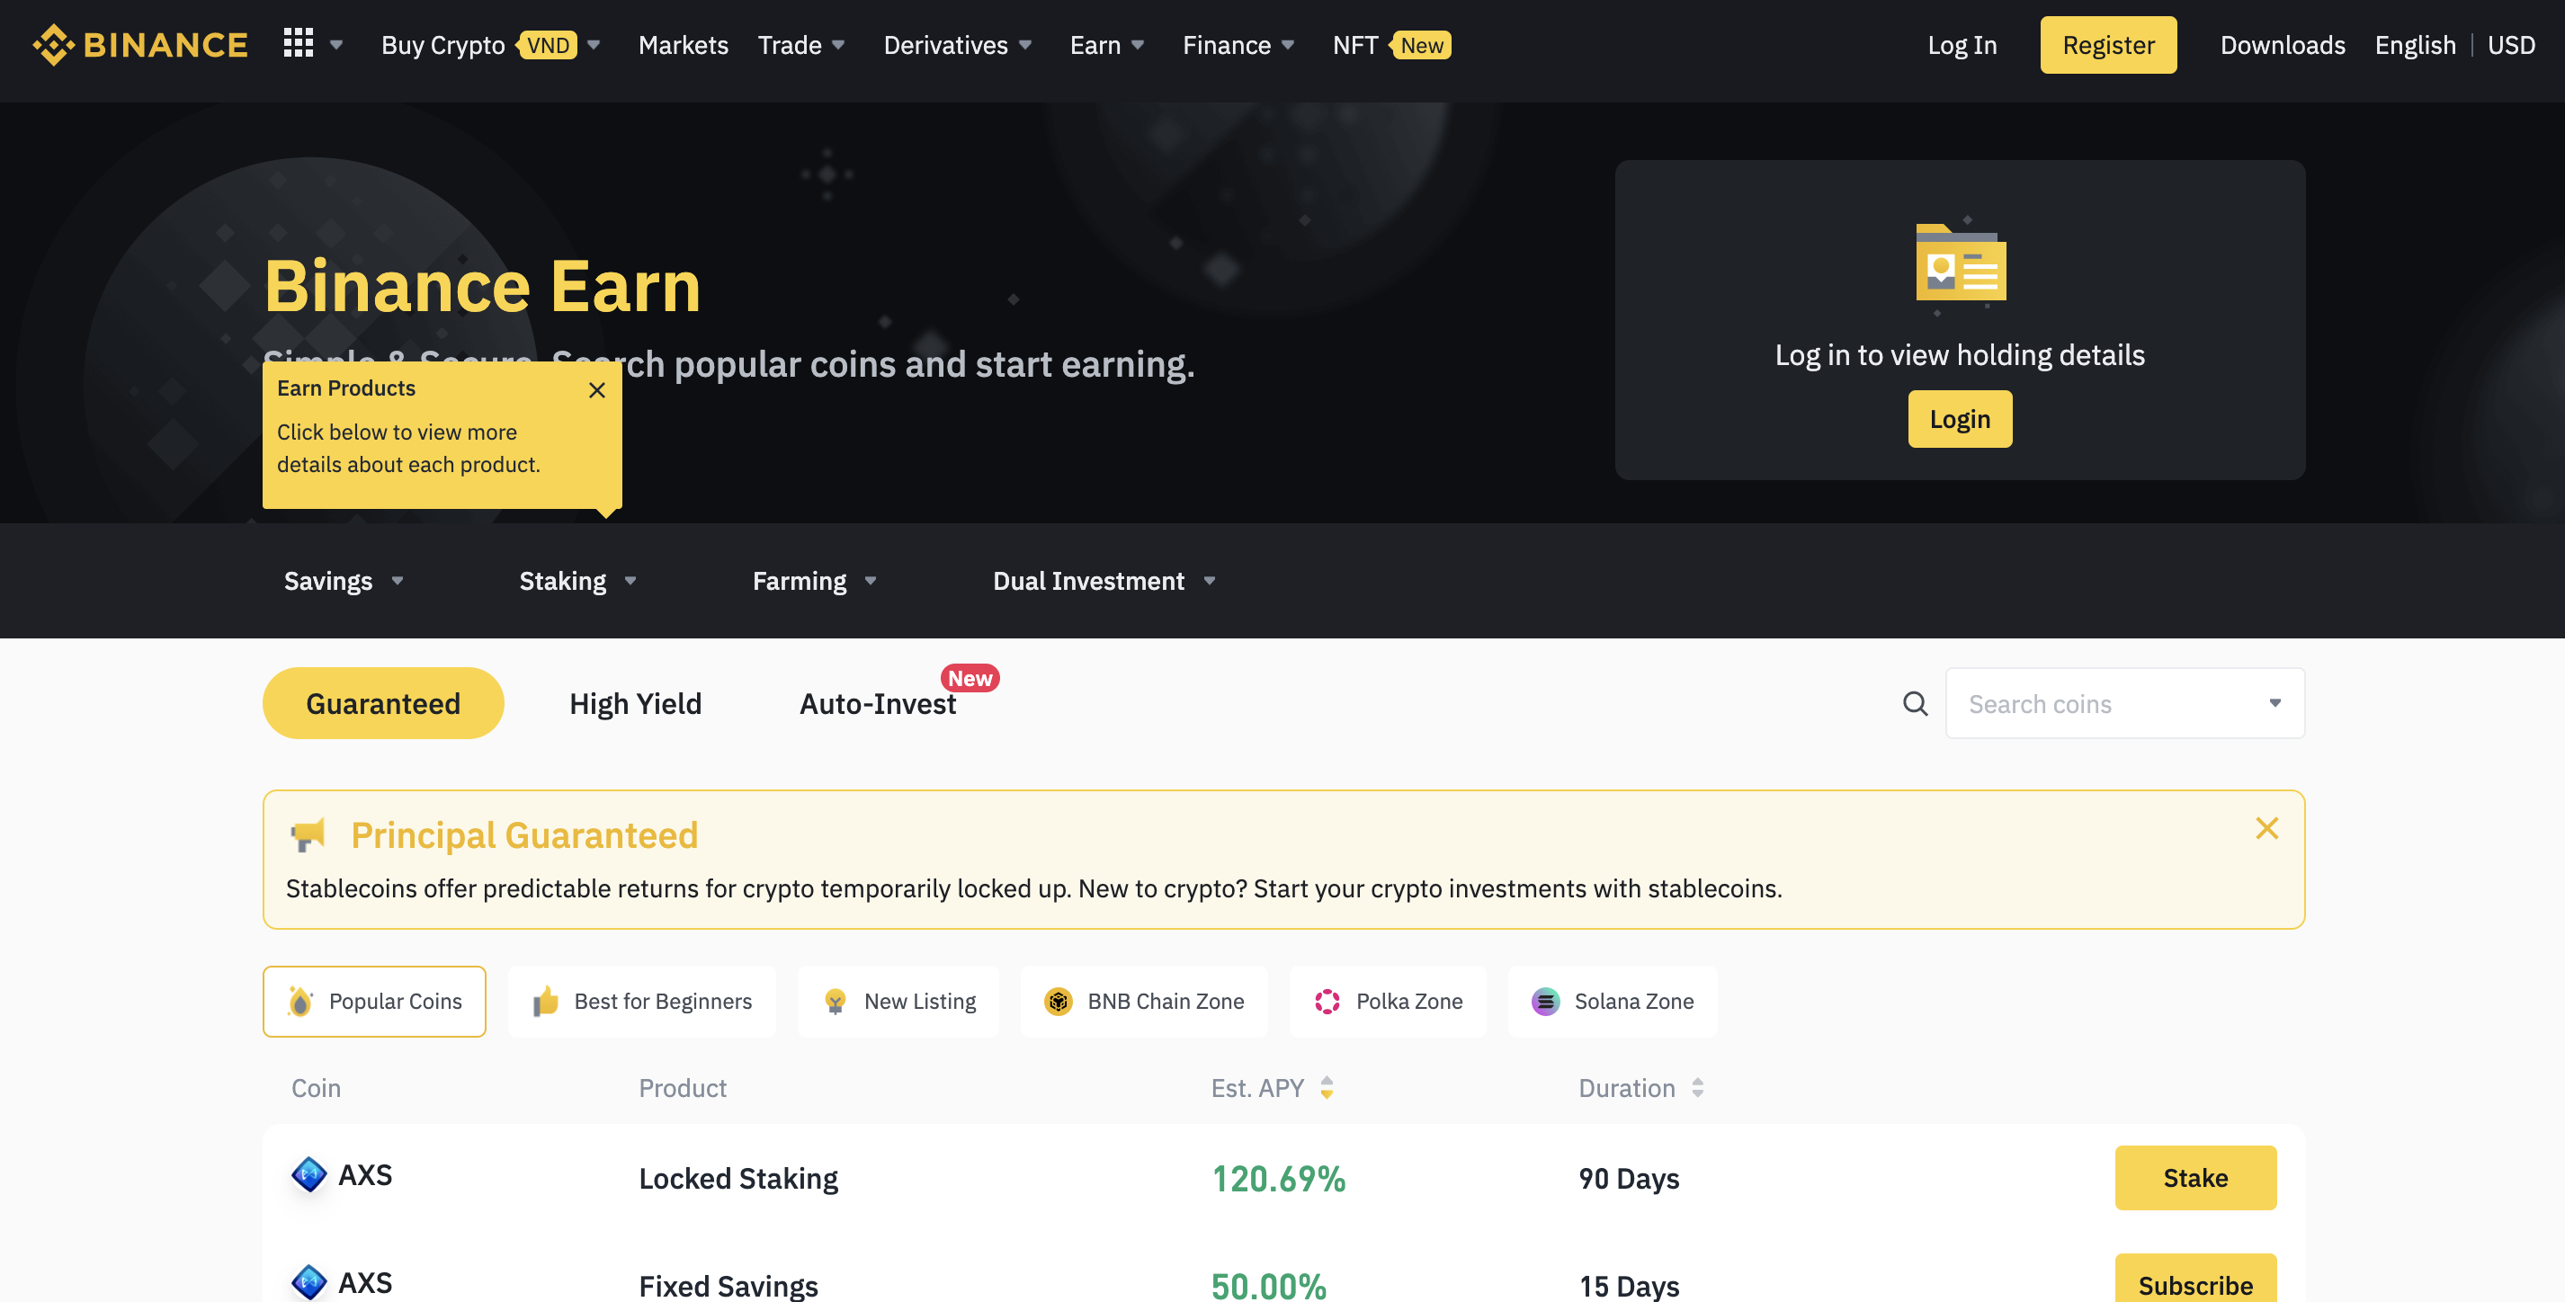Close the Earn Products tooltip
The width and height of the screenshot is (2565, 1302).
pyautogui.click(x=596, y=390)
